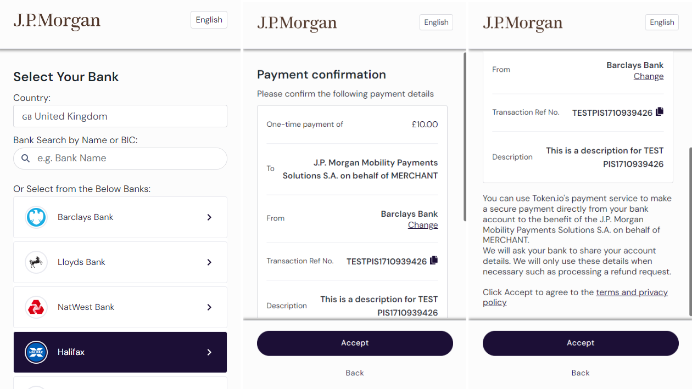
Task: Expand the Lloyds Bank row chevron
Action: (x=209, y=262)
